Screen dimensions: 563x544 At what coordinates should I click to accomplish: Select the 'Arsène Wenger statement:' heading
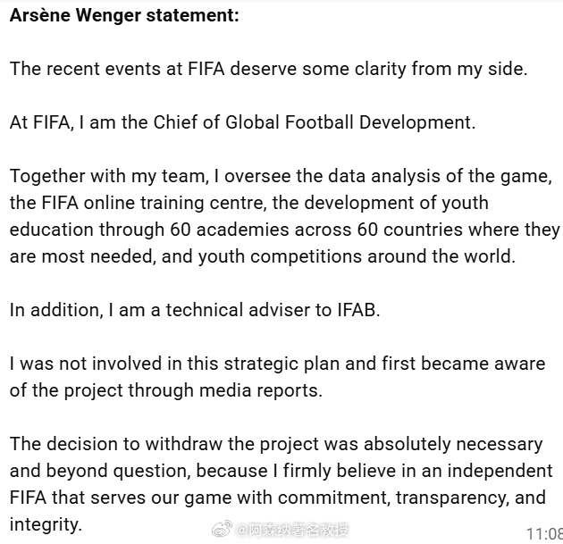click(x=124, y=15)
